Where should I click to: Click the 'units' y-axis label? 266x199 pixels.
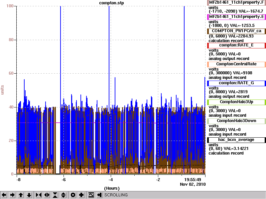click(2, 90)
